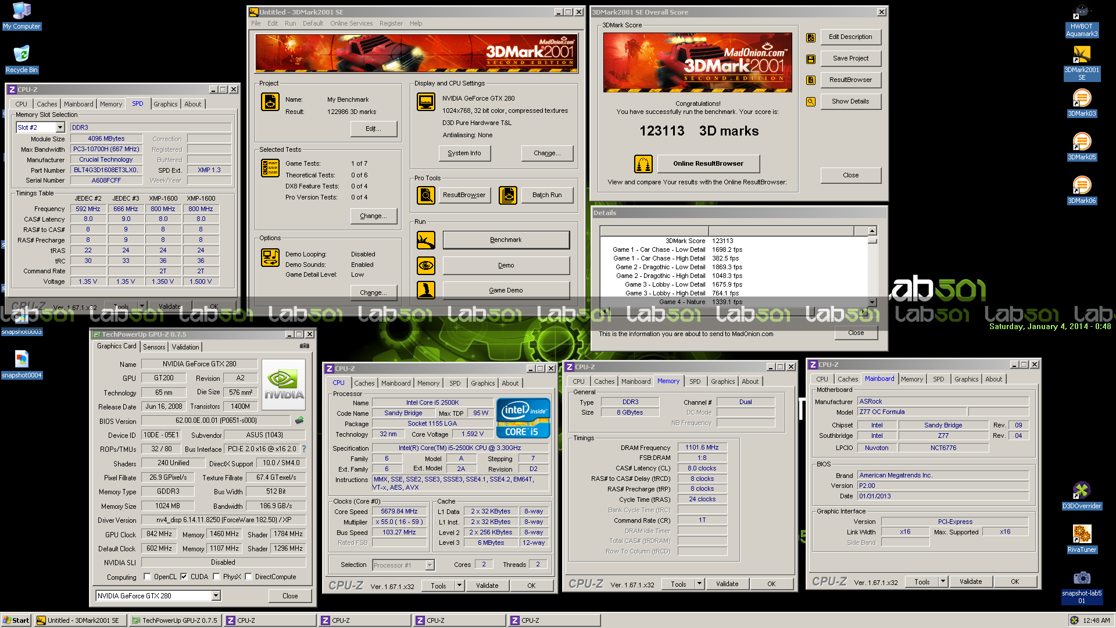This screenshot has width=1116, height=628.
Task: Click the Game Demo button
Action: (506, 290)
